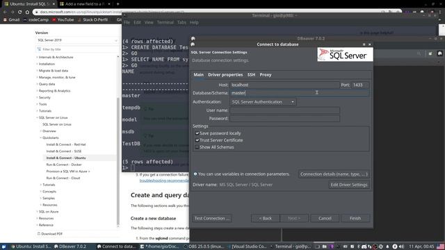The height and width of the screenshot is (250, 445).
Task: Switch to DBeaver 7.0.2 in taskbar
Action: coord(70,247)
